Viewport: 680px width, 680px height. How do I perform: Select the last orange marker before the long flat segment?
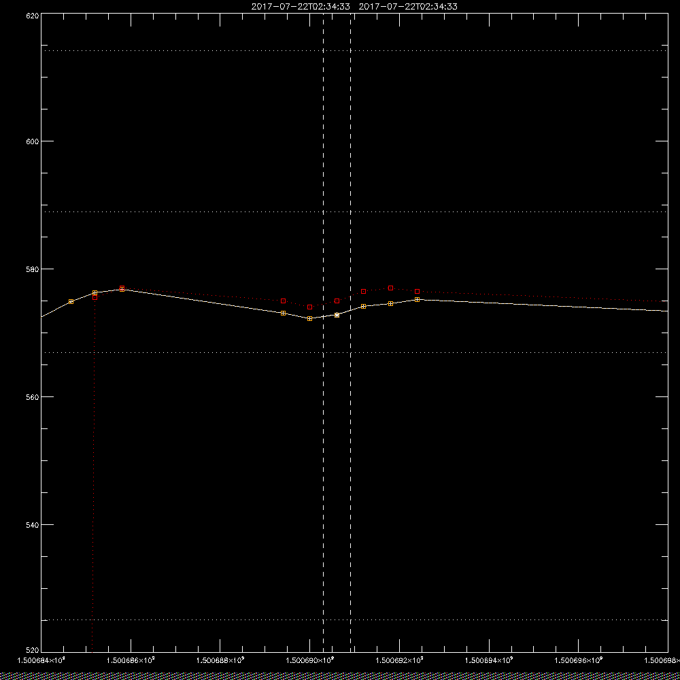[x=418, y=300]
